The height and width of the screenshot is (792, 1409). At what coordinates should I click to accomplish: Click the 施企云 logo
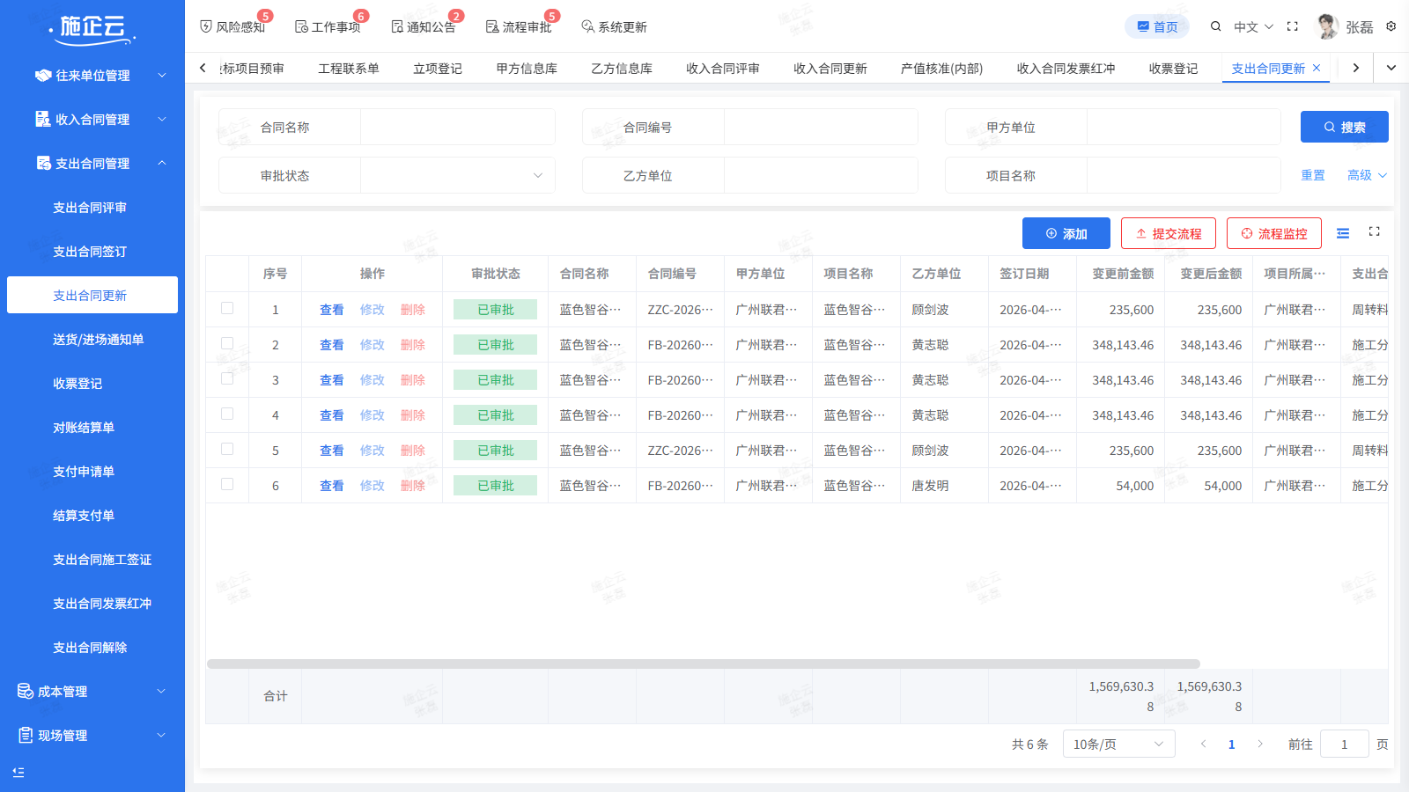pos(92,29)
